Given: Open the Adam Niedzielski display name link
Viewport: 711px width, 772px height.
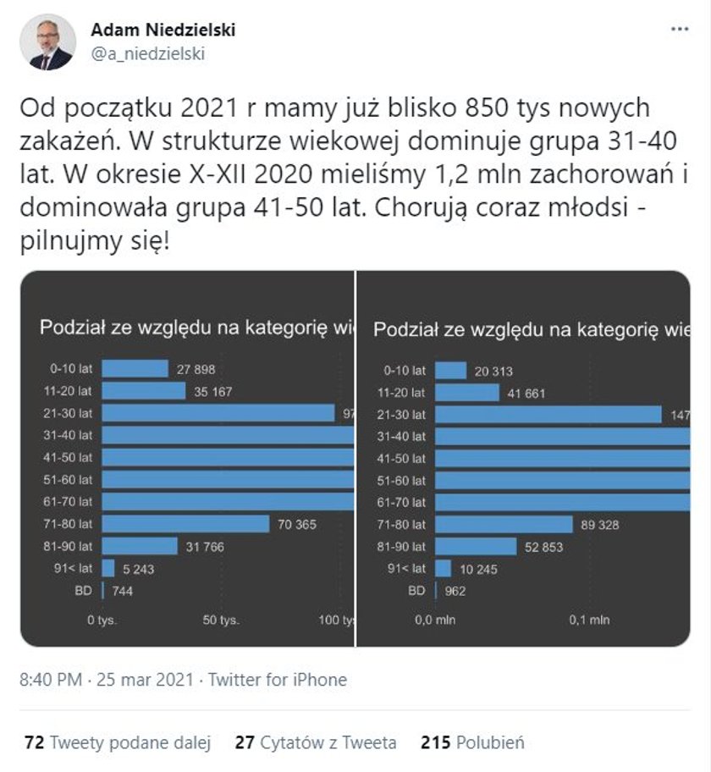Looking at the screenshot, I should [x=163, y=30].
